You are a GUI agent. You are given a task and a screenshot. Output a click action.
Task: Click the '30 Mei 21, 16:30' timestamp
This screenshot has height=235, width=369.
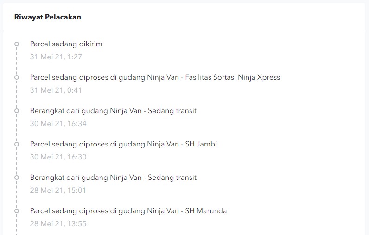(58, 157)
